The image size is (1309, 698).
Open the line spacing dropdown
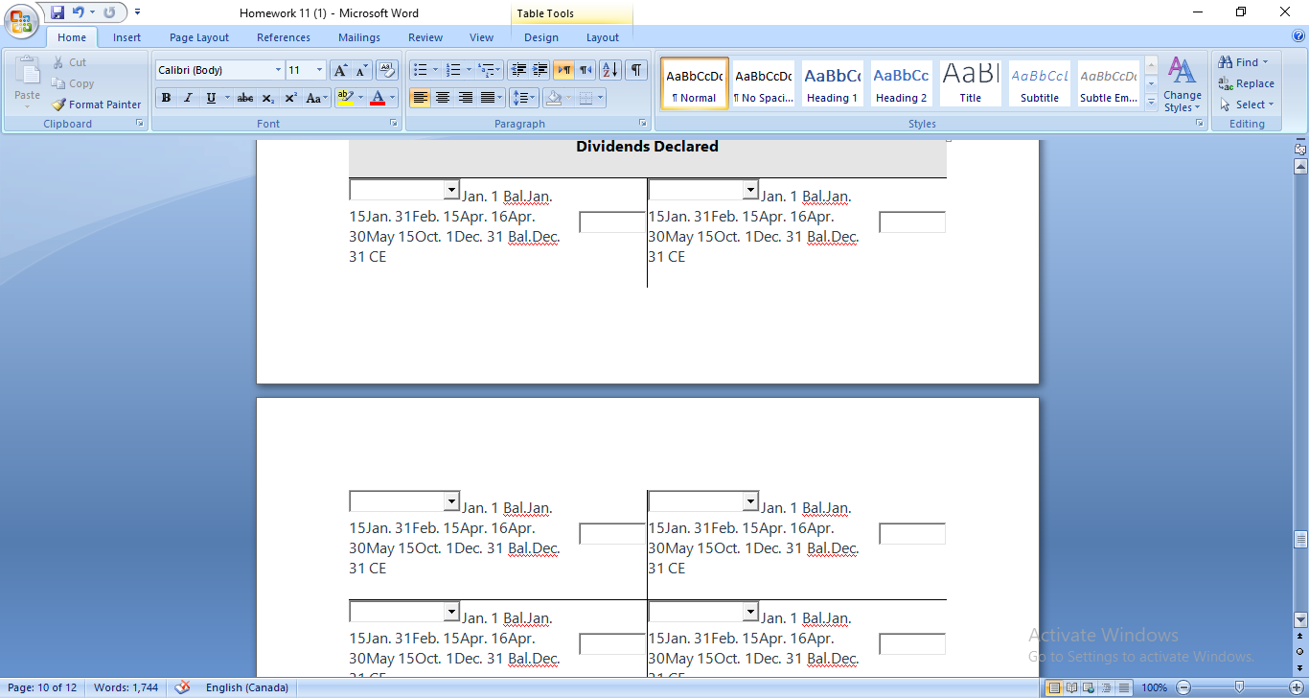[x=523, y=98]
